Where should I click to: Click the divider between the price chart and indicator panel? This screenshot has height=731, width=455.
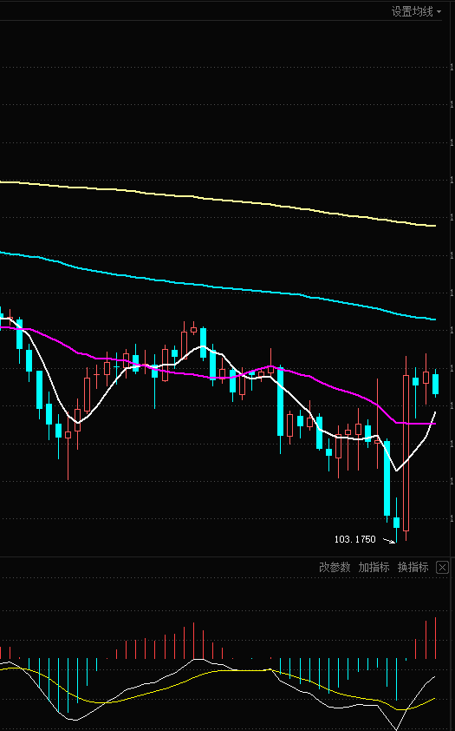click(x=227, y=556)
